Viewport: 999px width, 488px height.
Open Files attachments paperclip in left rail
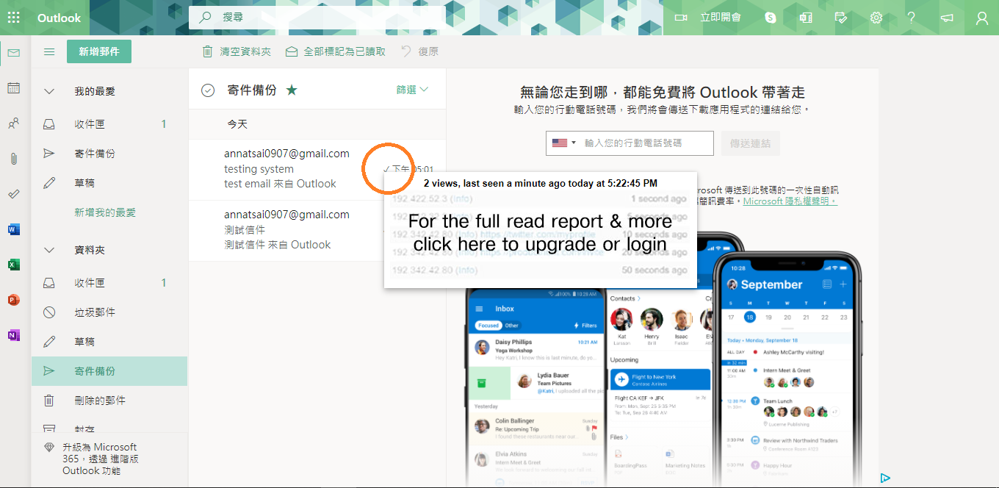tap(14, 158)
